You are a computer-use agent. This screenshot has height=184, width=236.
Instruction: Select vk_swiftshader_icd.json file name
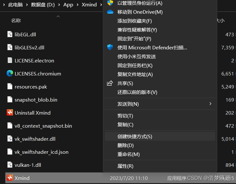(x=41, y=152)
